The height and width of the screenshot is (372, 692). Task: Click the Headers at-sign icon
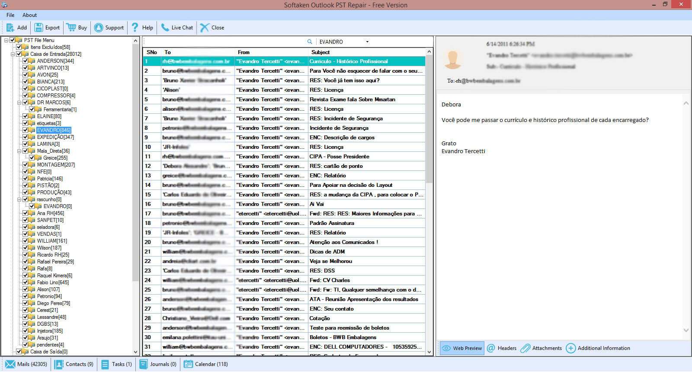point(491,348)
